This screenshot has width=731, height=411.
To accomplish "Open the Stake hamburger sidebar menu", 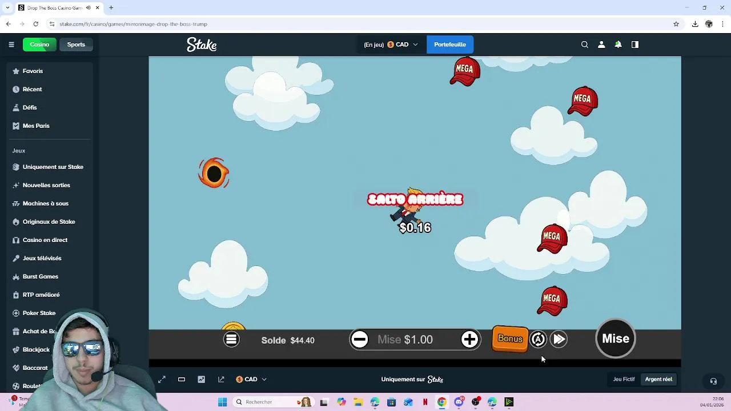I will 11,45.
